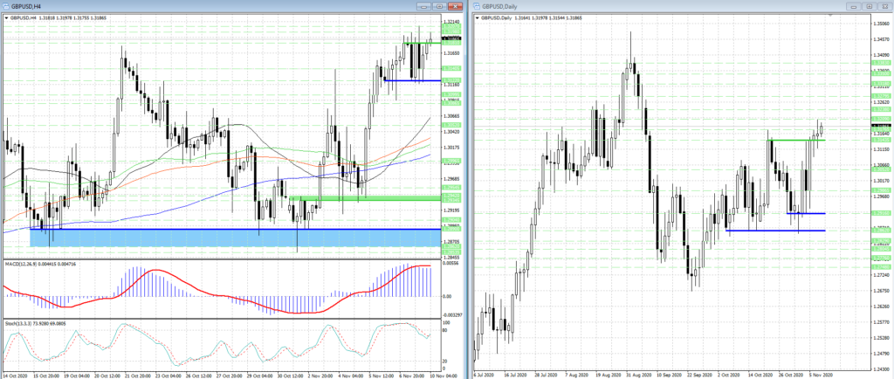The image size is (894, 379).
Task: Close the GBPUSD,Daily chart window
Action: pyautogui.click(x=884, y=6)
